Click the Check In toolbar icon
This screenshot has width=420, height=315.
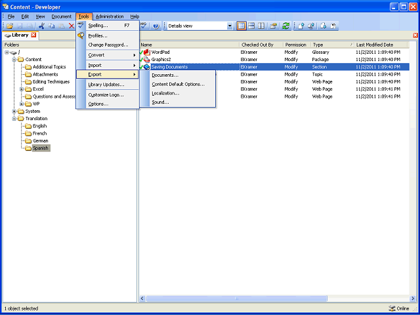point(301,26)
